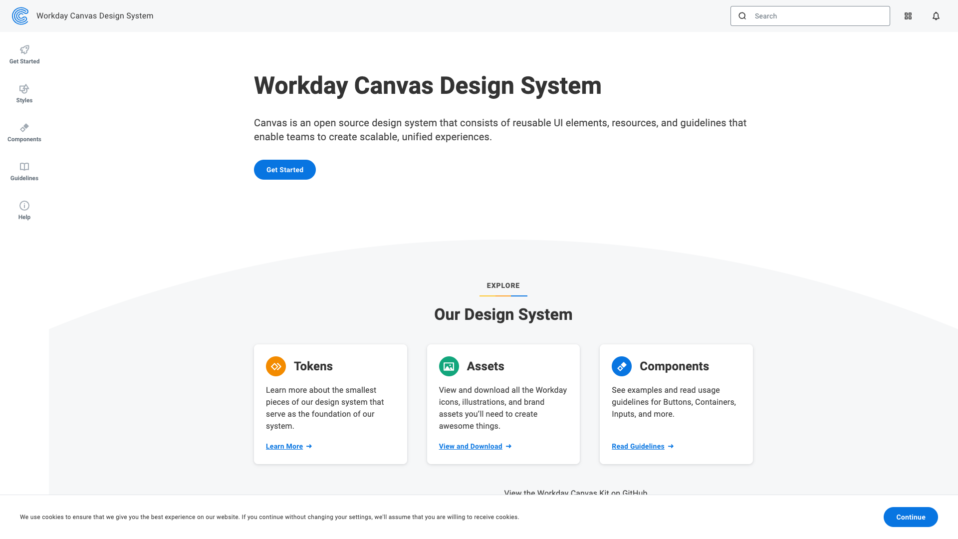Follow the Read Guidelines link
Image resolution: width=958 pixels, height=539 pixels.
tap(638, 446)
